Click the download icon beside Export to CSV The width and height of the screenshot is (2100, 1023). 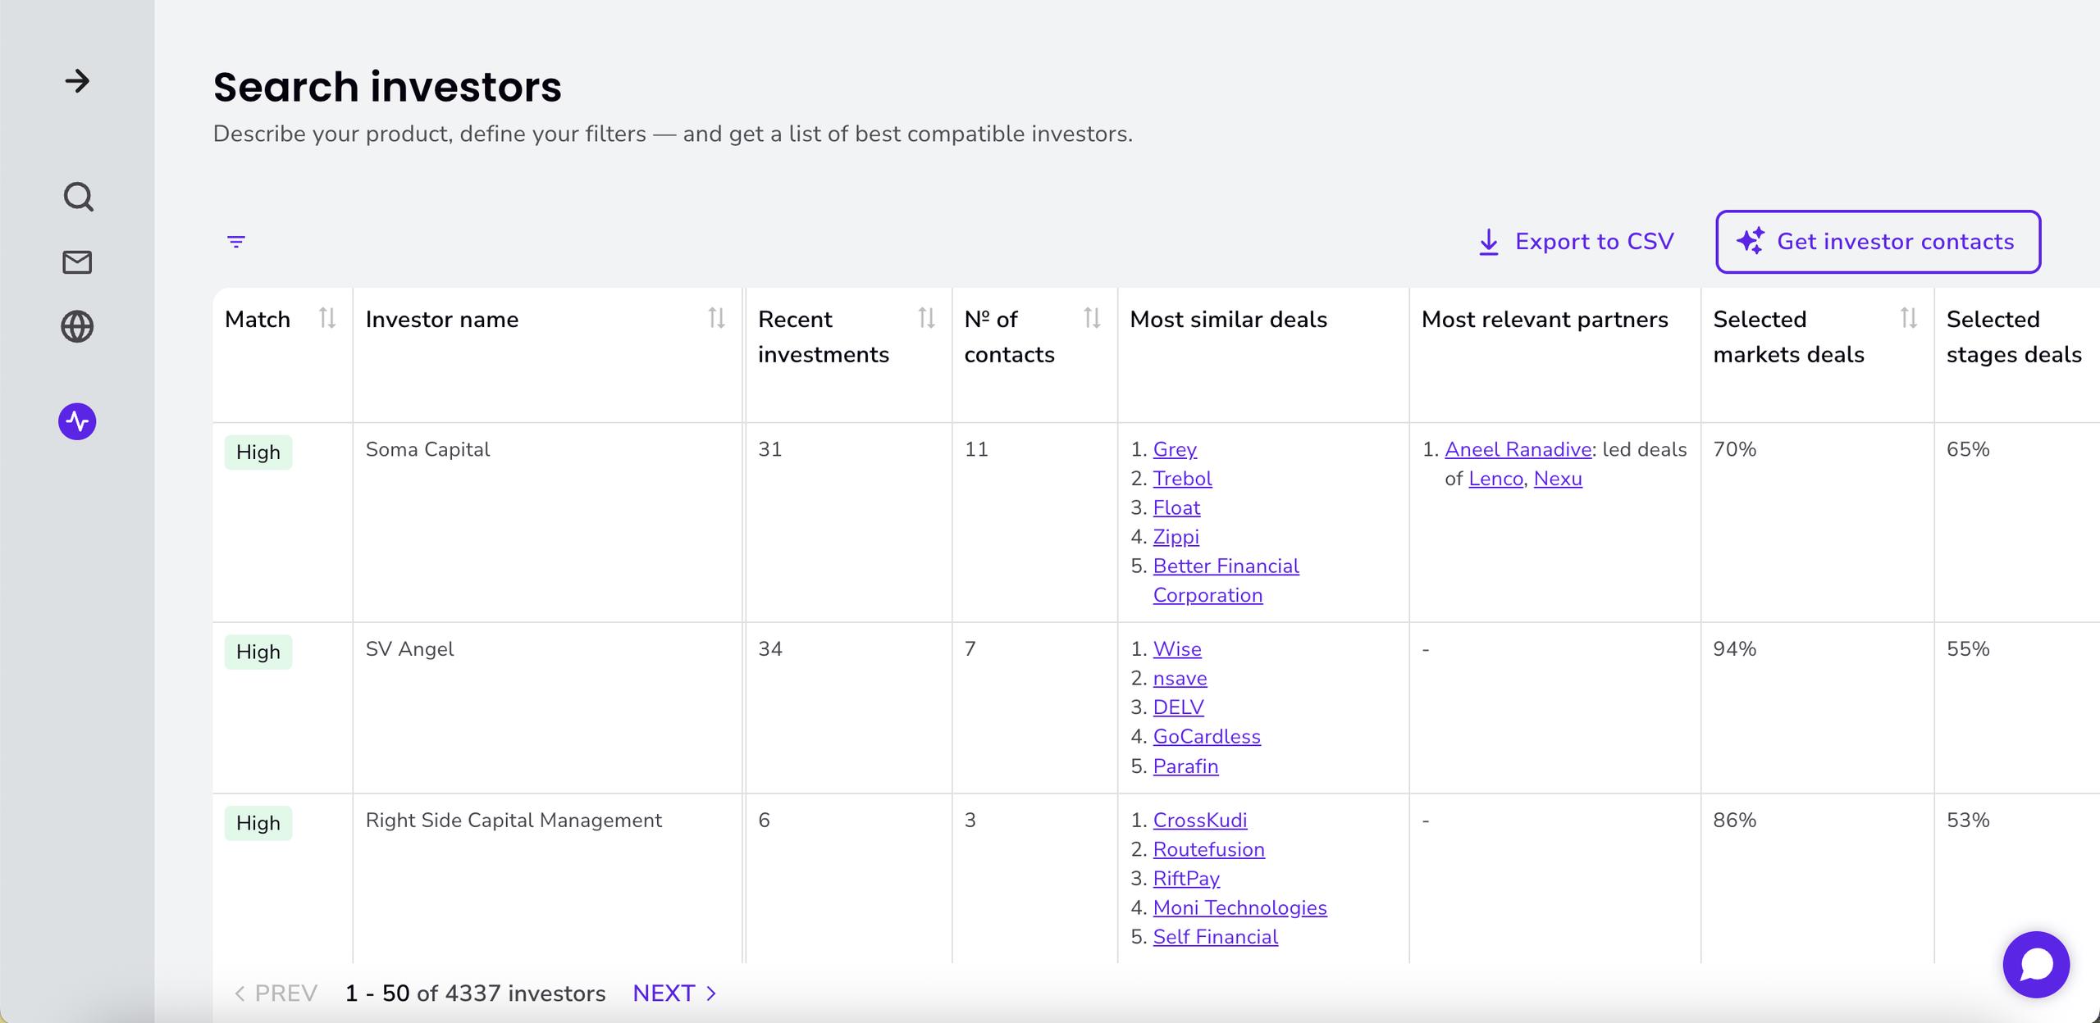click(1488, 242)
